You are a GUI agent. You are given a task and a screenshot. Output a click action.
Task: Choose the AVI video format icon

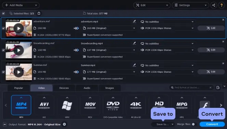pos(44,105)
